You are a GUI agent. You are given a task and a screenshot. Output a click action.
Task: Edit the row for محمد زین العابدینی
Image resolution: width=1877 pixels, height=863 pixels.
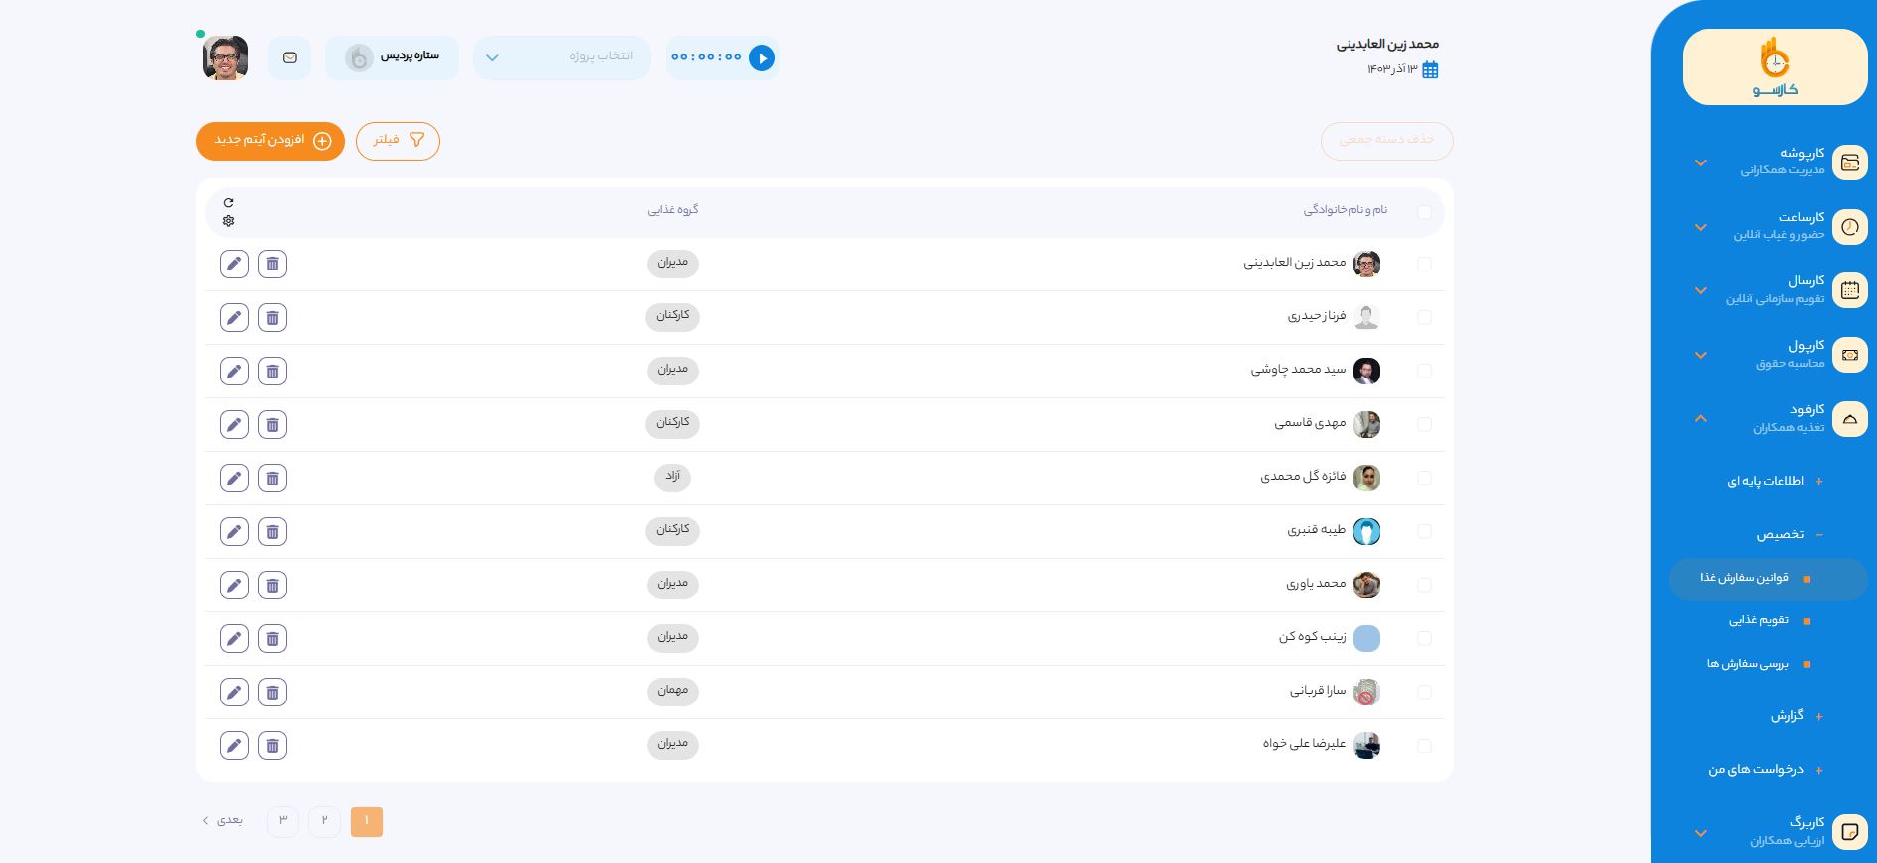234,265
